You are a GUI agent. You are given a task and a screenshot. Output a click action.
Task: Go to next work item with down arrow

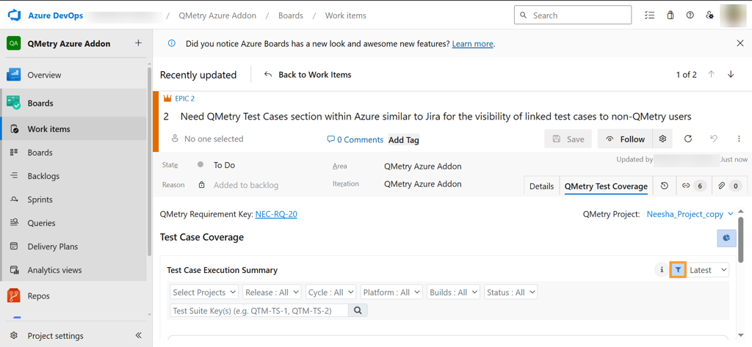pos(731,74)
